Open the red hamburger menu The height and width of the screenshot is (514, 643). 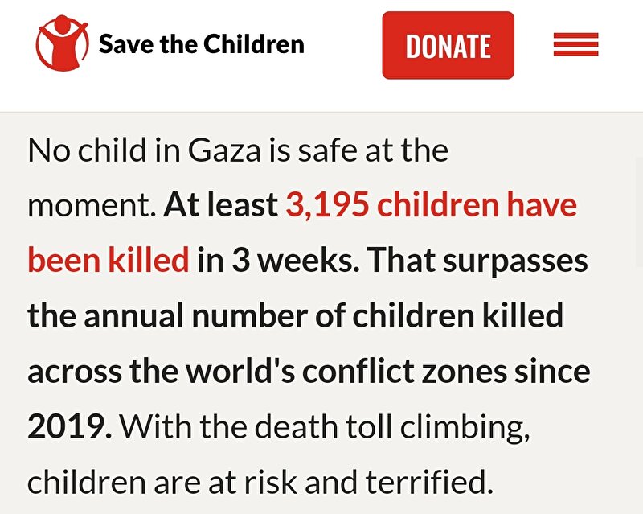575,44
